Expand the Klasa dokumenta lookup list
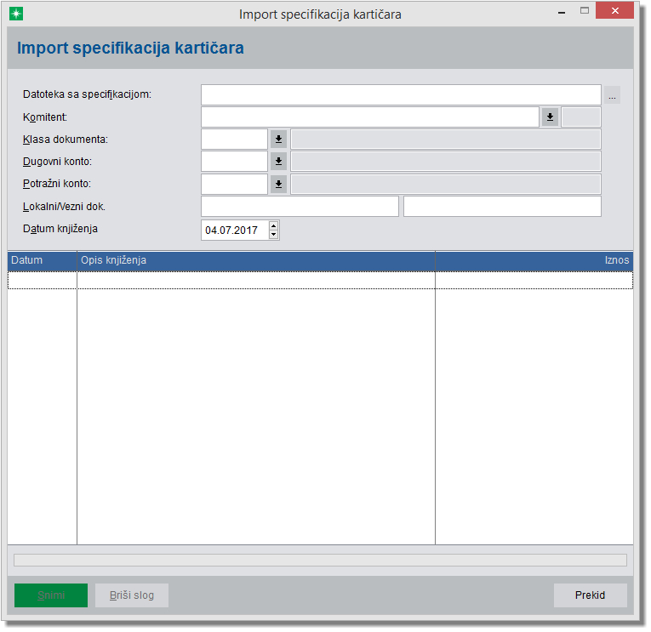651x632 pixels. pyautogui.click(x=278, y=139)
